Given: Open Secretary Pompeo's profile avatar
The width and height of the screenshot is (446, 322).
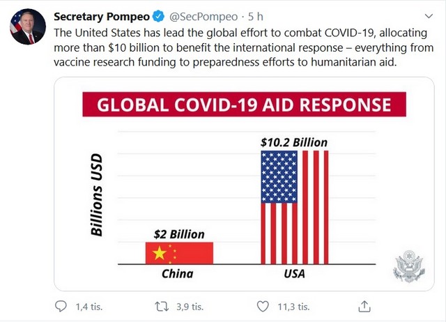Looking at the screenshot, I should (28, 26).
